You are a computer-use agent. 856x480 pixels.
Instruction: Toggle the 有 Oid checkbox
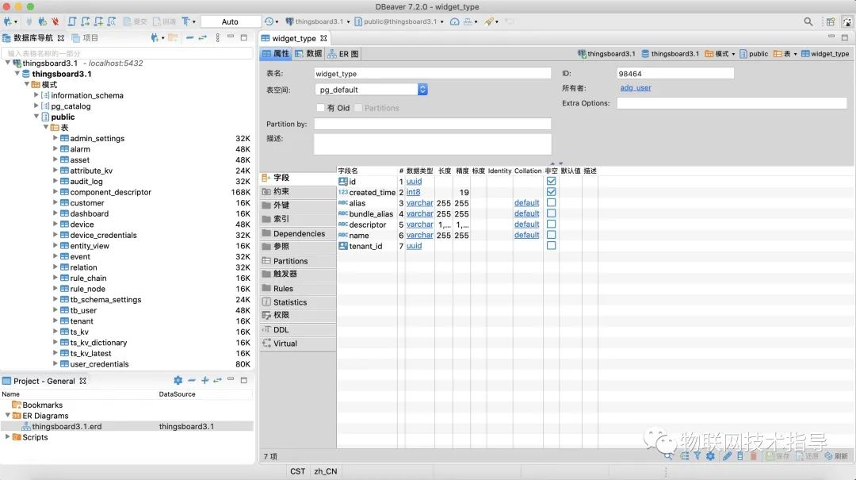[x=320, y=108]
